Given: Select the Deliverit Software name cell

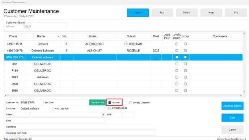Looking at the screenshot, I should tap(43, 50).
